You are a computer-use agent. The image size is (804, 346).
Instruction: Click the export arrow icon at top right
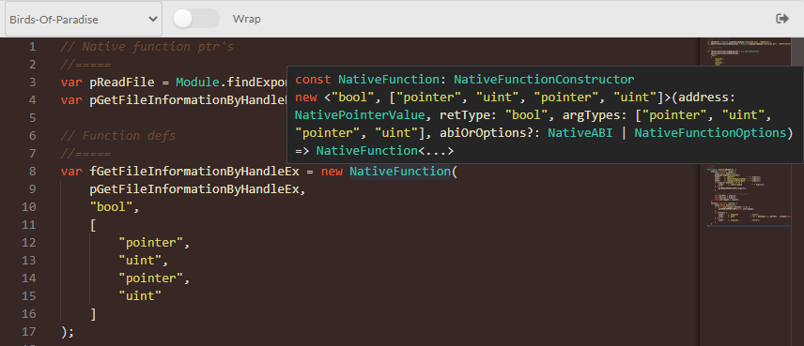[x=782, y=19]
